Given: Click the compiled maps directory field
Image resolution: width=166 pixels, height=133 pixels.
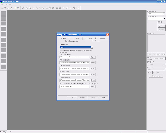Looking at the screenshot, I should [x=75, y=87].
